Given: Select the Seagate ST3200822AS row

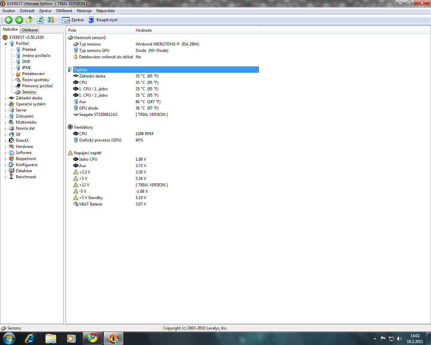Looking at the screenshot, I should coord(163,115).
